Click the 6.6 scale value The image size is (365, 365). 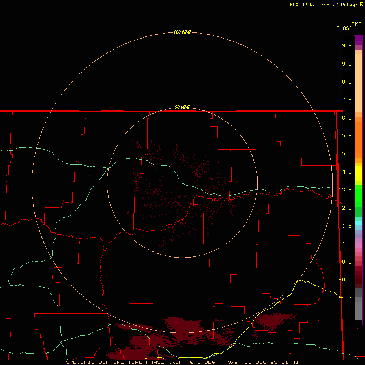(347, 118)
